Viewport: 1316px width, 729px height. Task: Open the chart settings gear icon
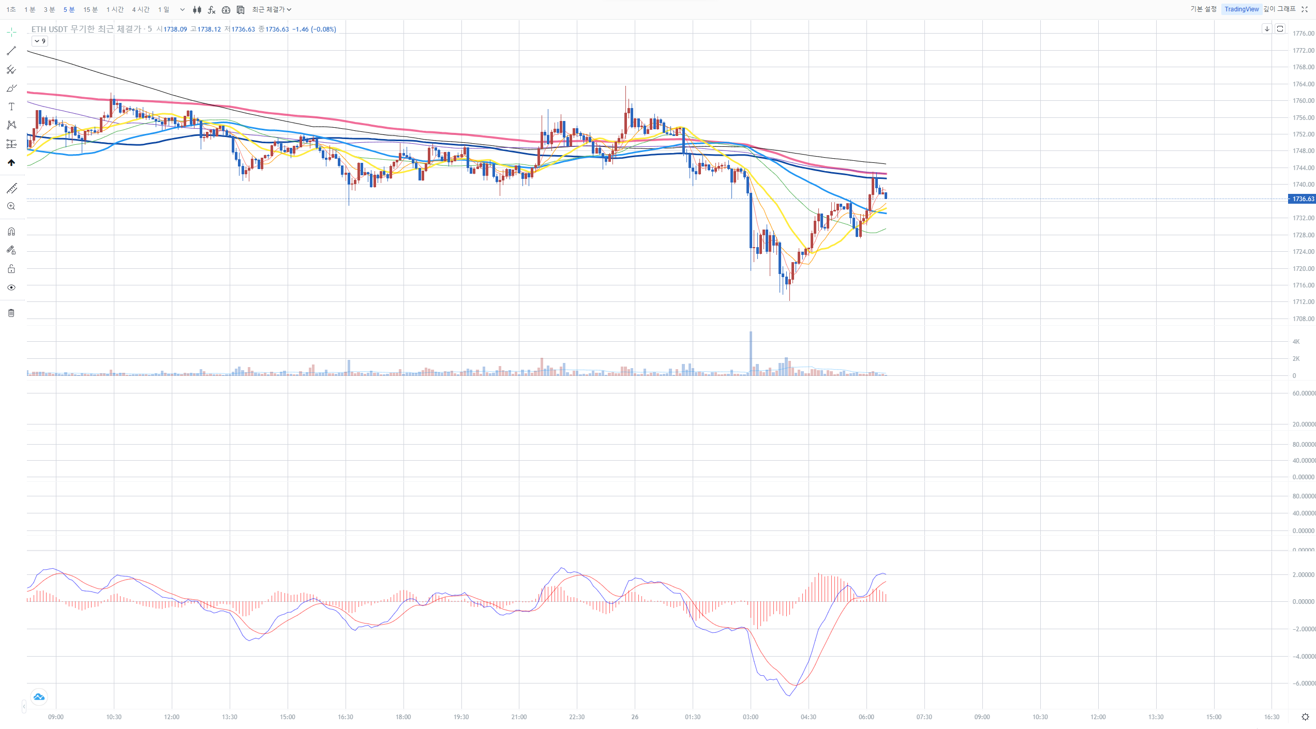click(1305, 717)
